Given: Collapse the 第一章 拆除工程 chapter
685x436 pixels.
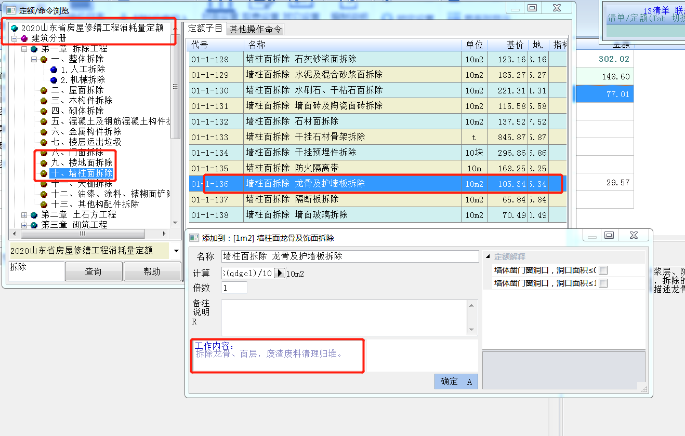Looking at the screenshot, I should point(24,49).
